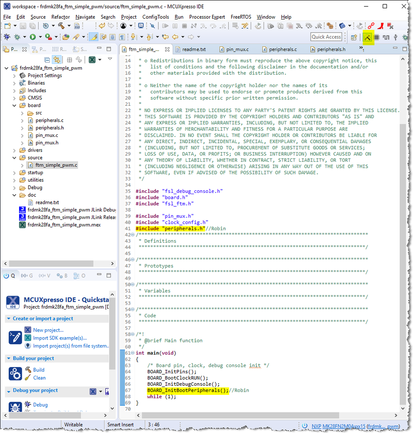Open the ConfigTools menu
The height and width of the screenshot is (433, 413).
(x=155, y=17)
